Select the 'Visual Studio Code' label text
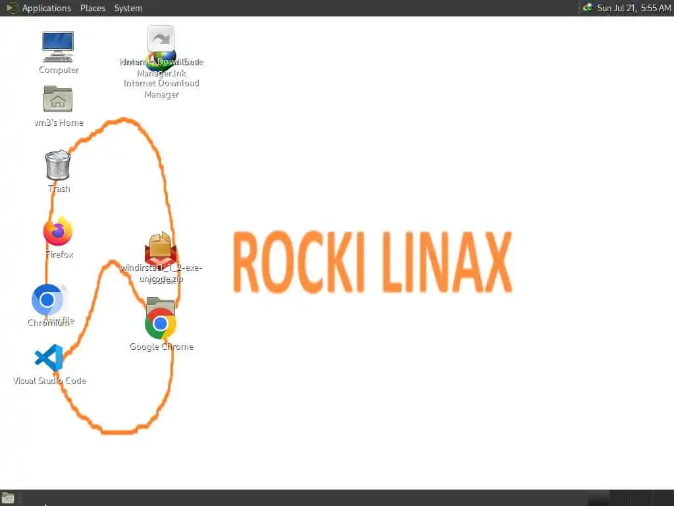Viewport: 674px width, 506px height. pos(50,381)
